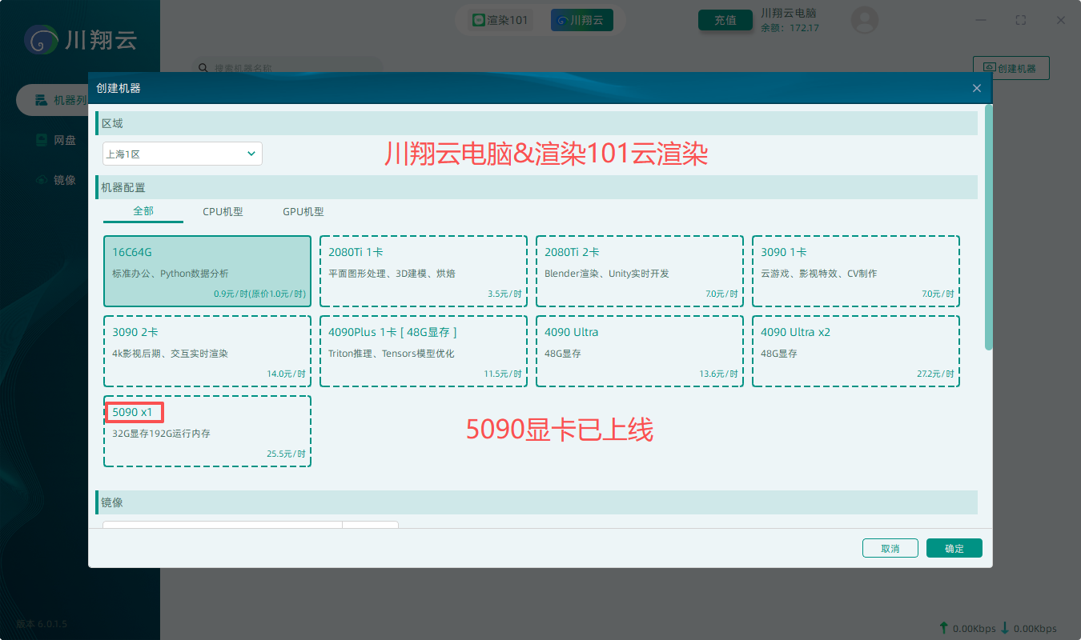Click the upload speed indicator
Screen dimensions: 1081x640
[x=967, y=628]
